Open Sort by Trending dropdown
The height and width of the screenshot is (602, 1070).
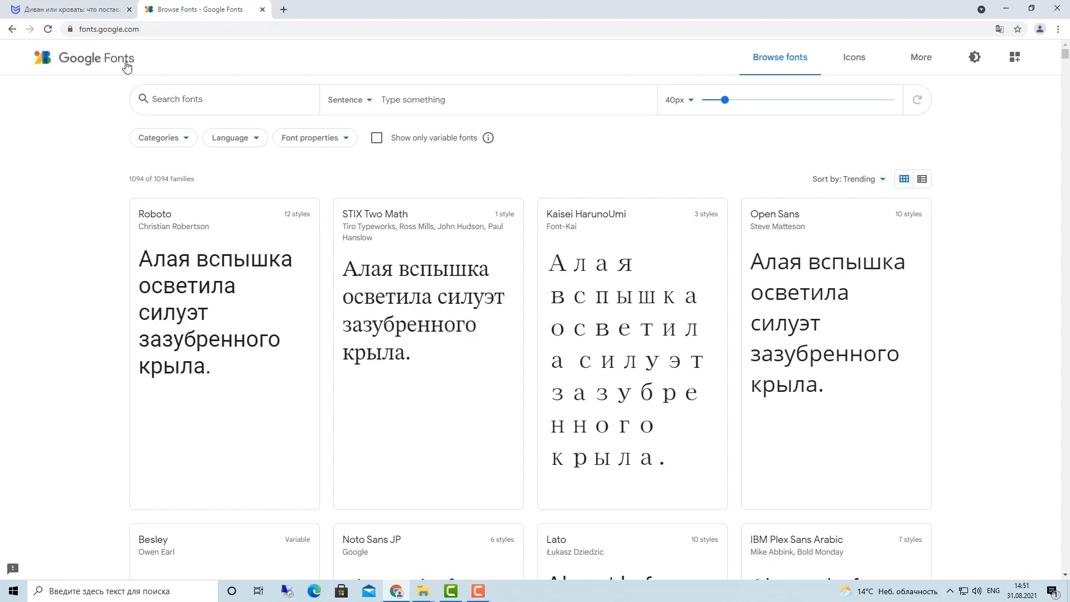[x=849, y=179]
